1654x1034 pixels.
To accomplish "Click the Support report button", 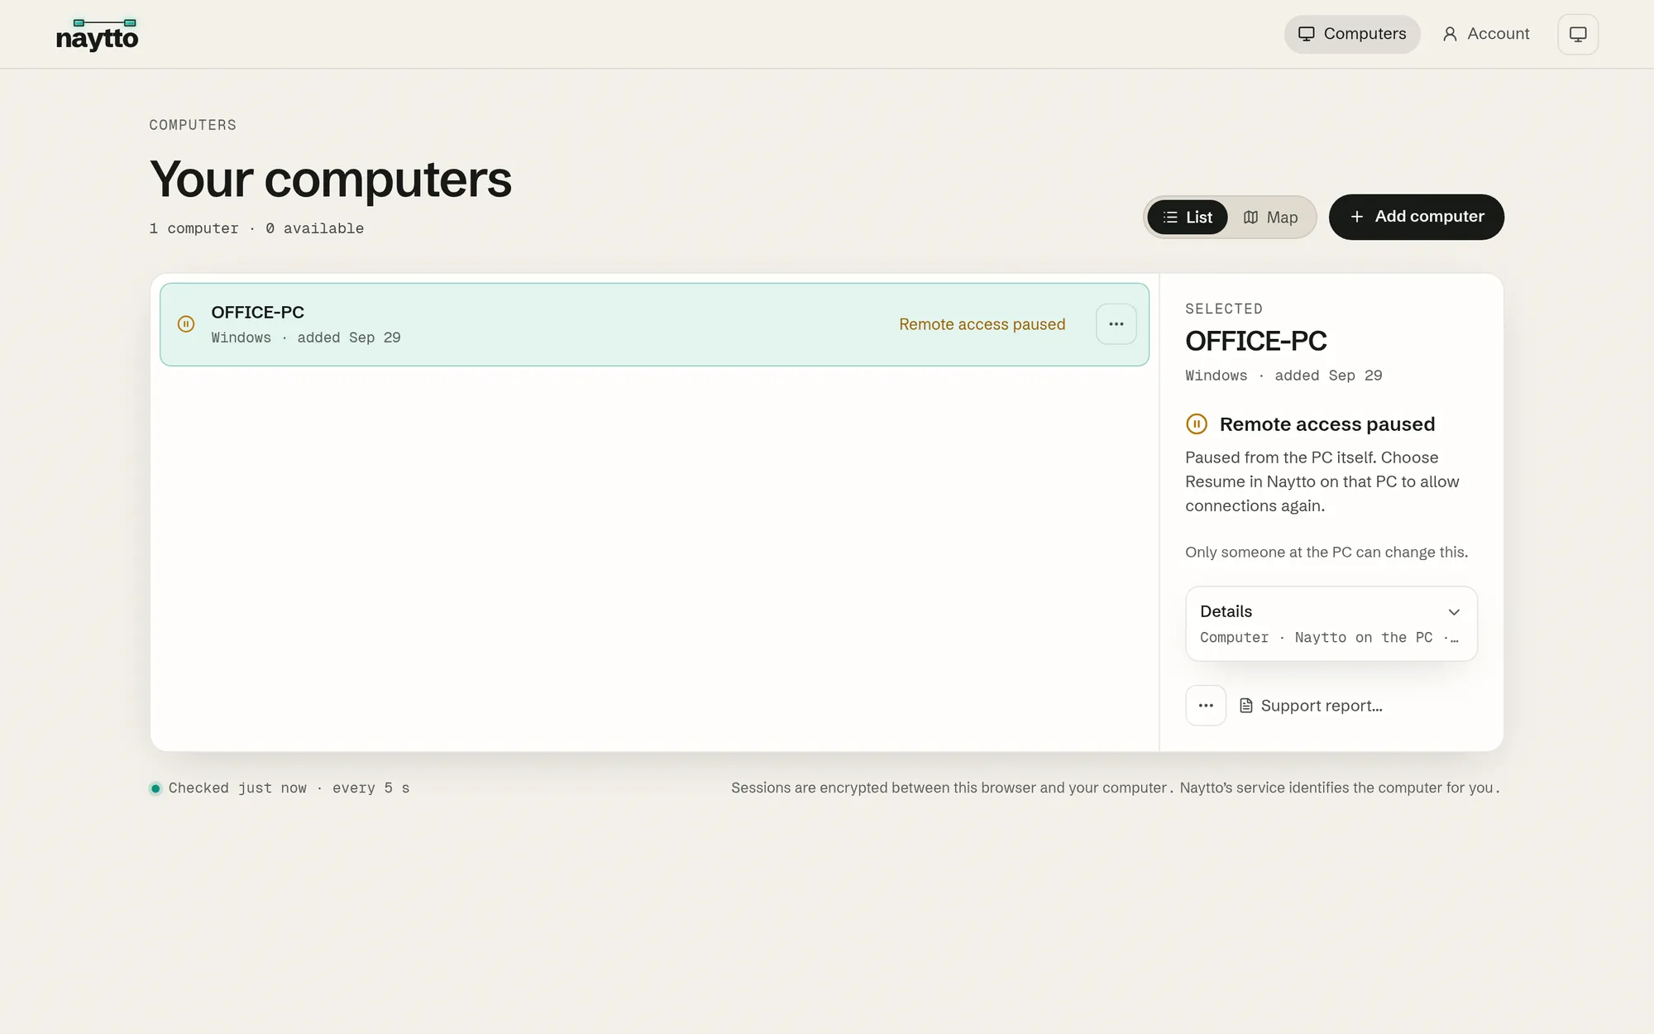I will [1311, 706].
